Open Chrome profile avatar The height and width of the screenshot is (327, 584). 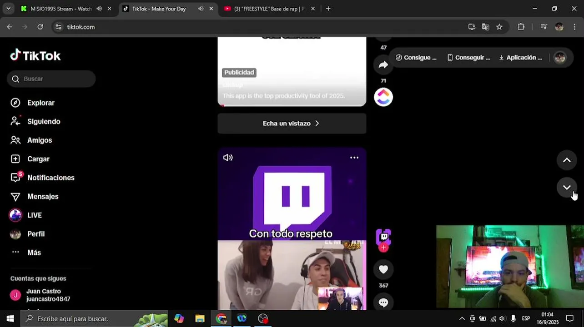click(559, 27)
